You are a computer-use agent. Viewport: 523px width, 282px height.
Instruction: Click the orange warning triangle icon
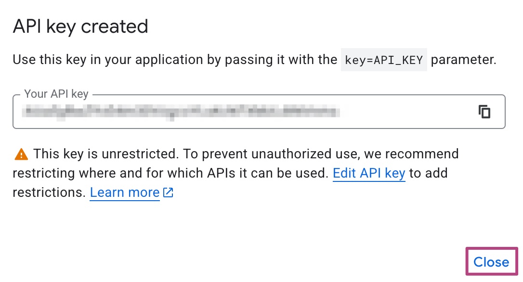coord(21,154)
